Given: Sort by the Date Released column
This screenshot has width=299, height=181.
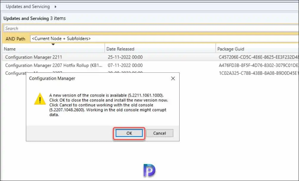Looking at the screenshot, I should point(160,49).
